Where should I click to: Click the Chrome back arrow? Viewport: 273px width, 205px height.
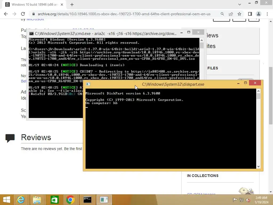click(x=6, y=14)
